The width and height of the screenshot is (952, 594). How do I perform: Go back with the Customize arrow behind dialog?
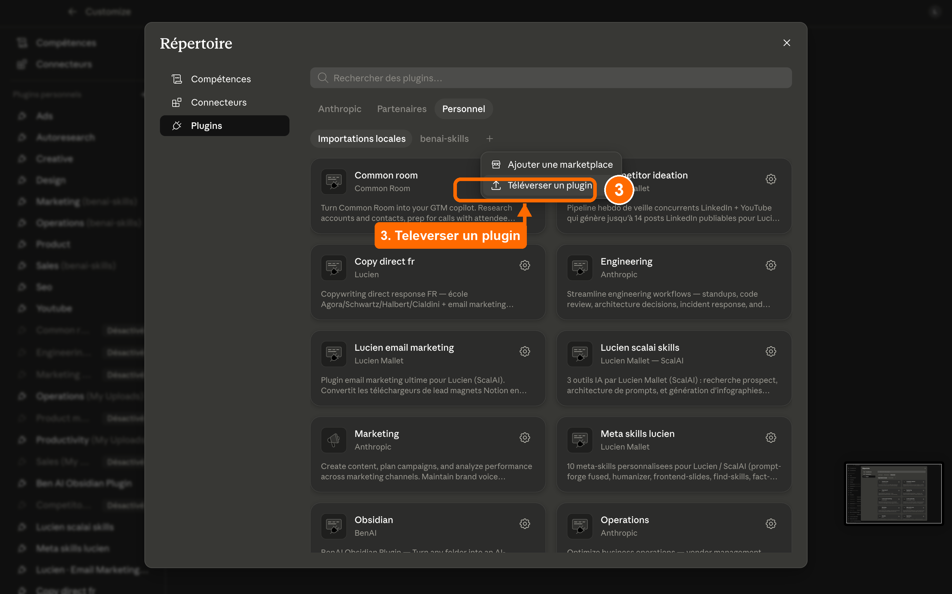72,12
